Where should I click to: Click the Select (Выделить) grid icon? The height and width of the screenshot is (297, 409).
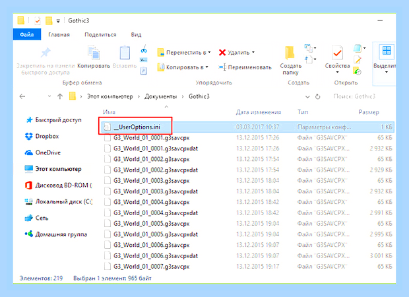pos(387,50)
